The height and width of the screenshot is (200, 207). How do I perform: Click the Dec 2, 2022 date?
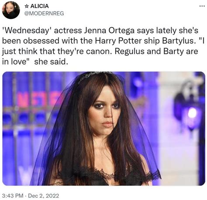pos(44,196)
